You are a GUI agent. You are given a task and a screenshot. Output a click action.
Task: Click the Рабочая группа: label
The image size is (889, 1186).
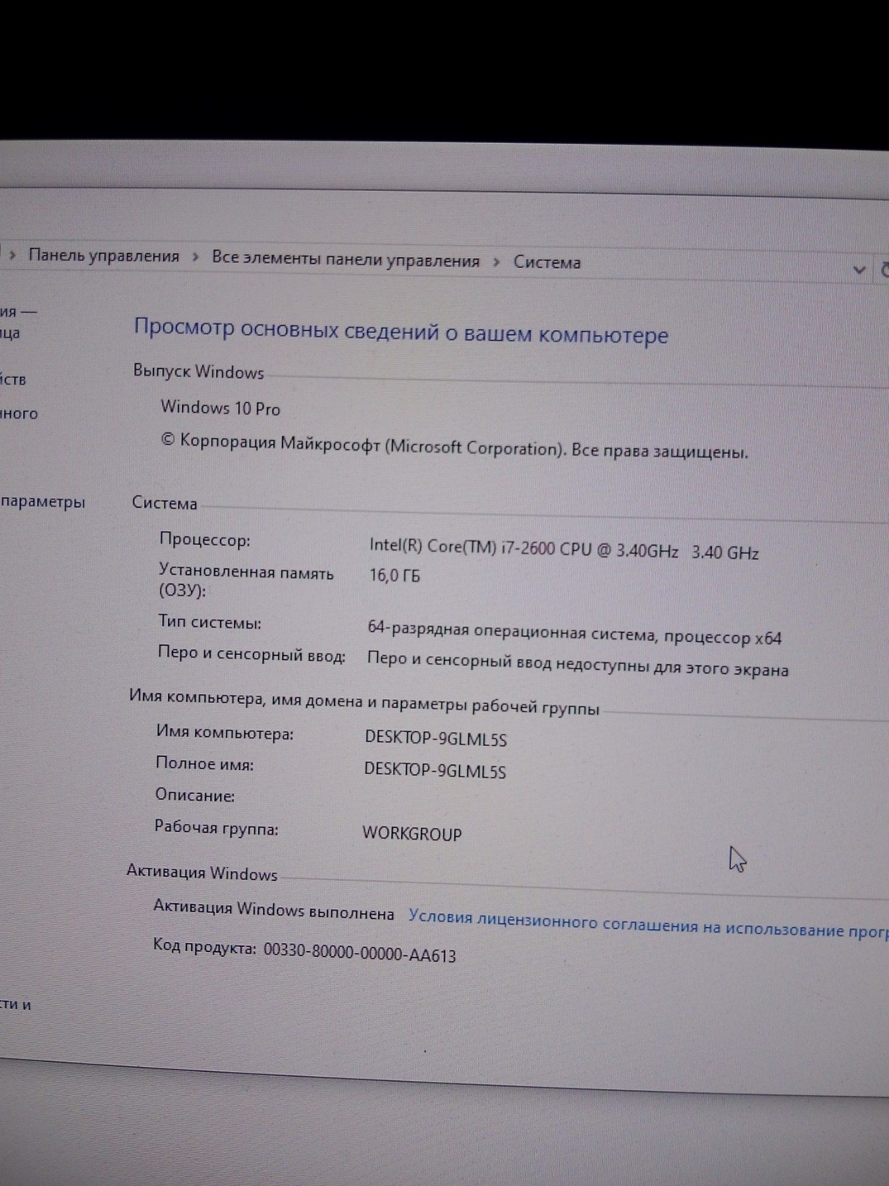pyautogui.click(x=217, y=828)
